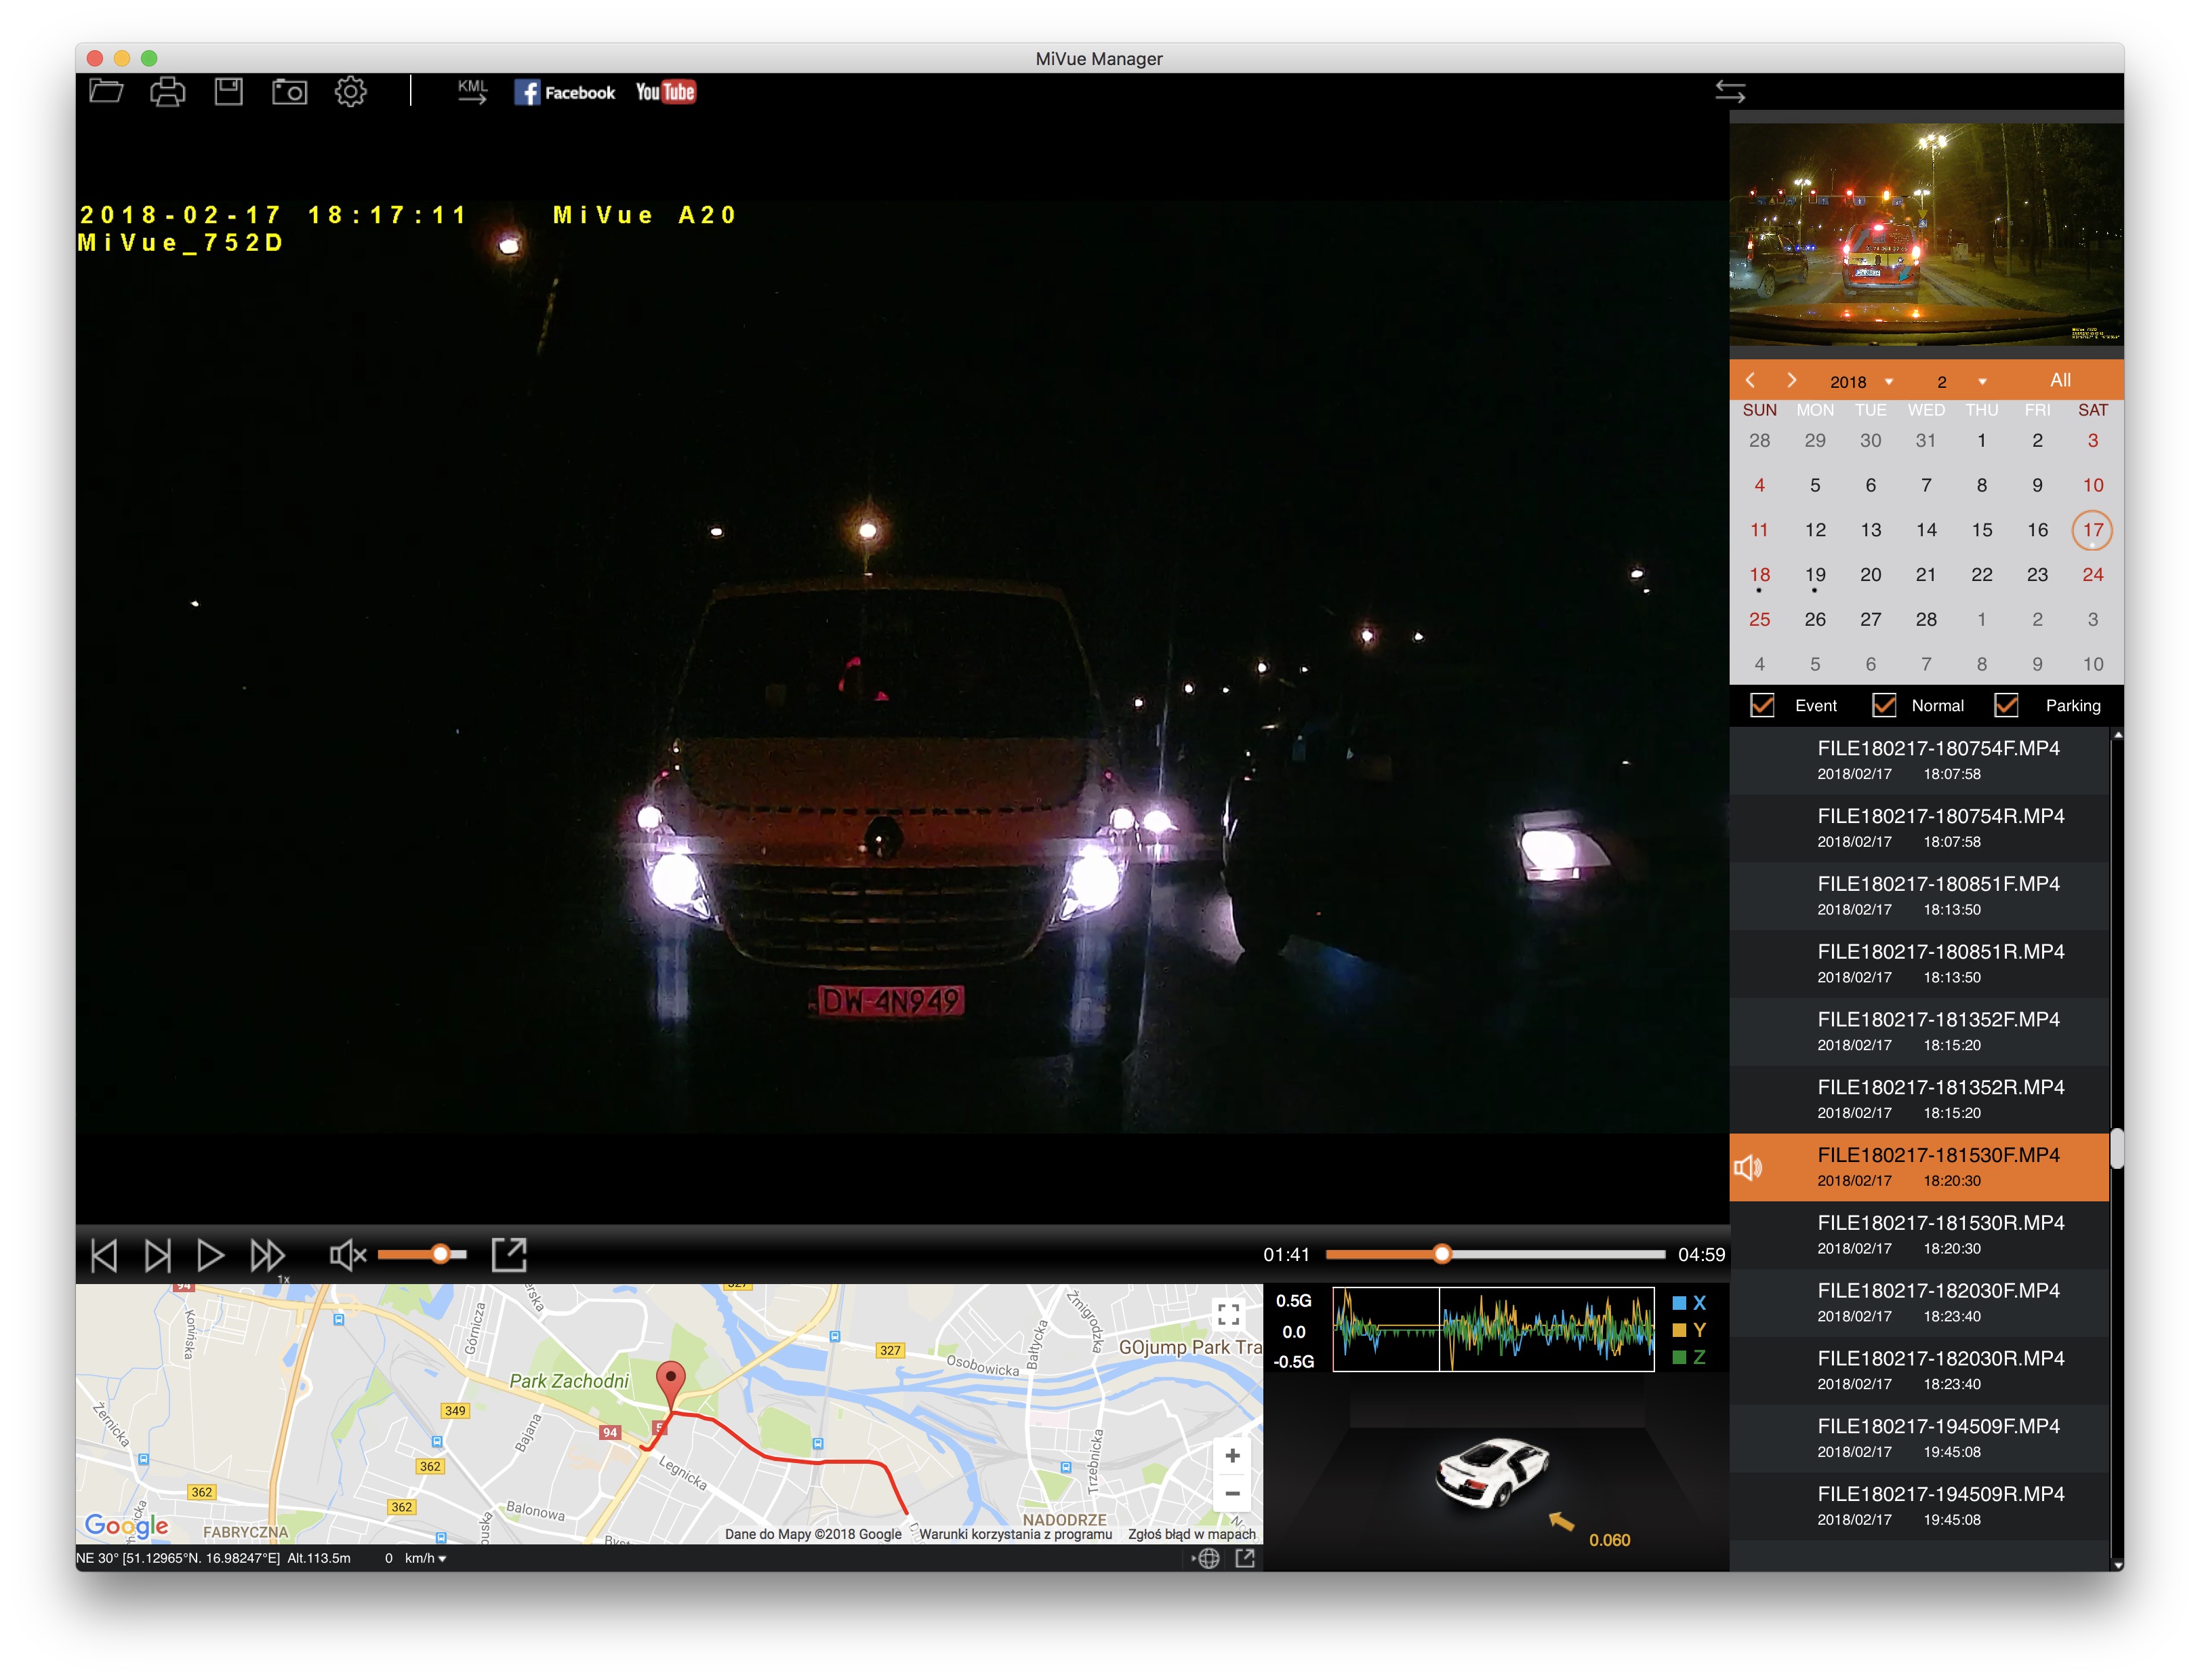Select FILE180217-182030F.MP4
2200x1680 pixels.
[1919, 1303]
